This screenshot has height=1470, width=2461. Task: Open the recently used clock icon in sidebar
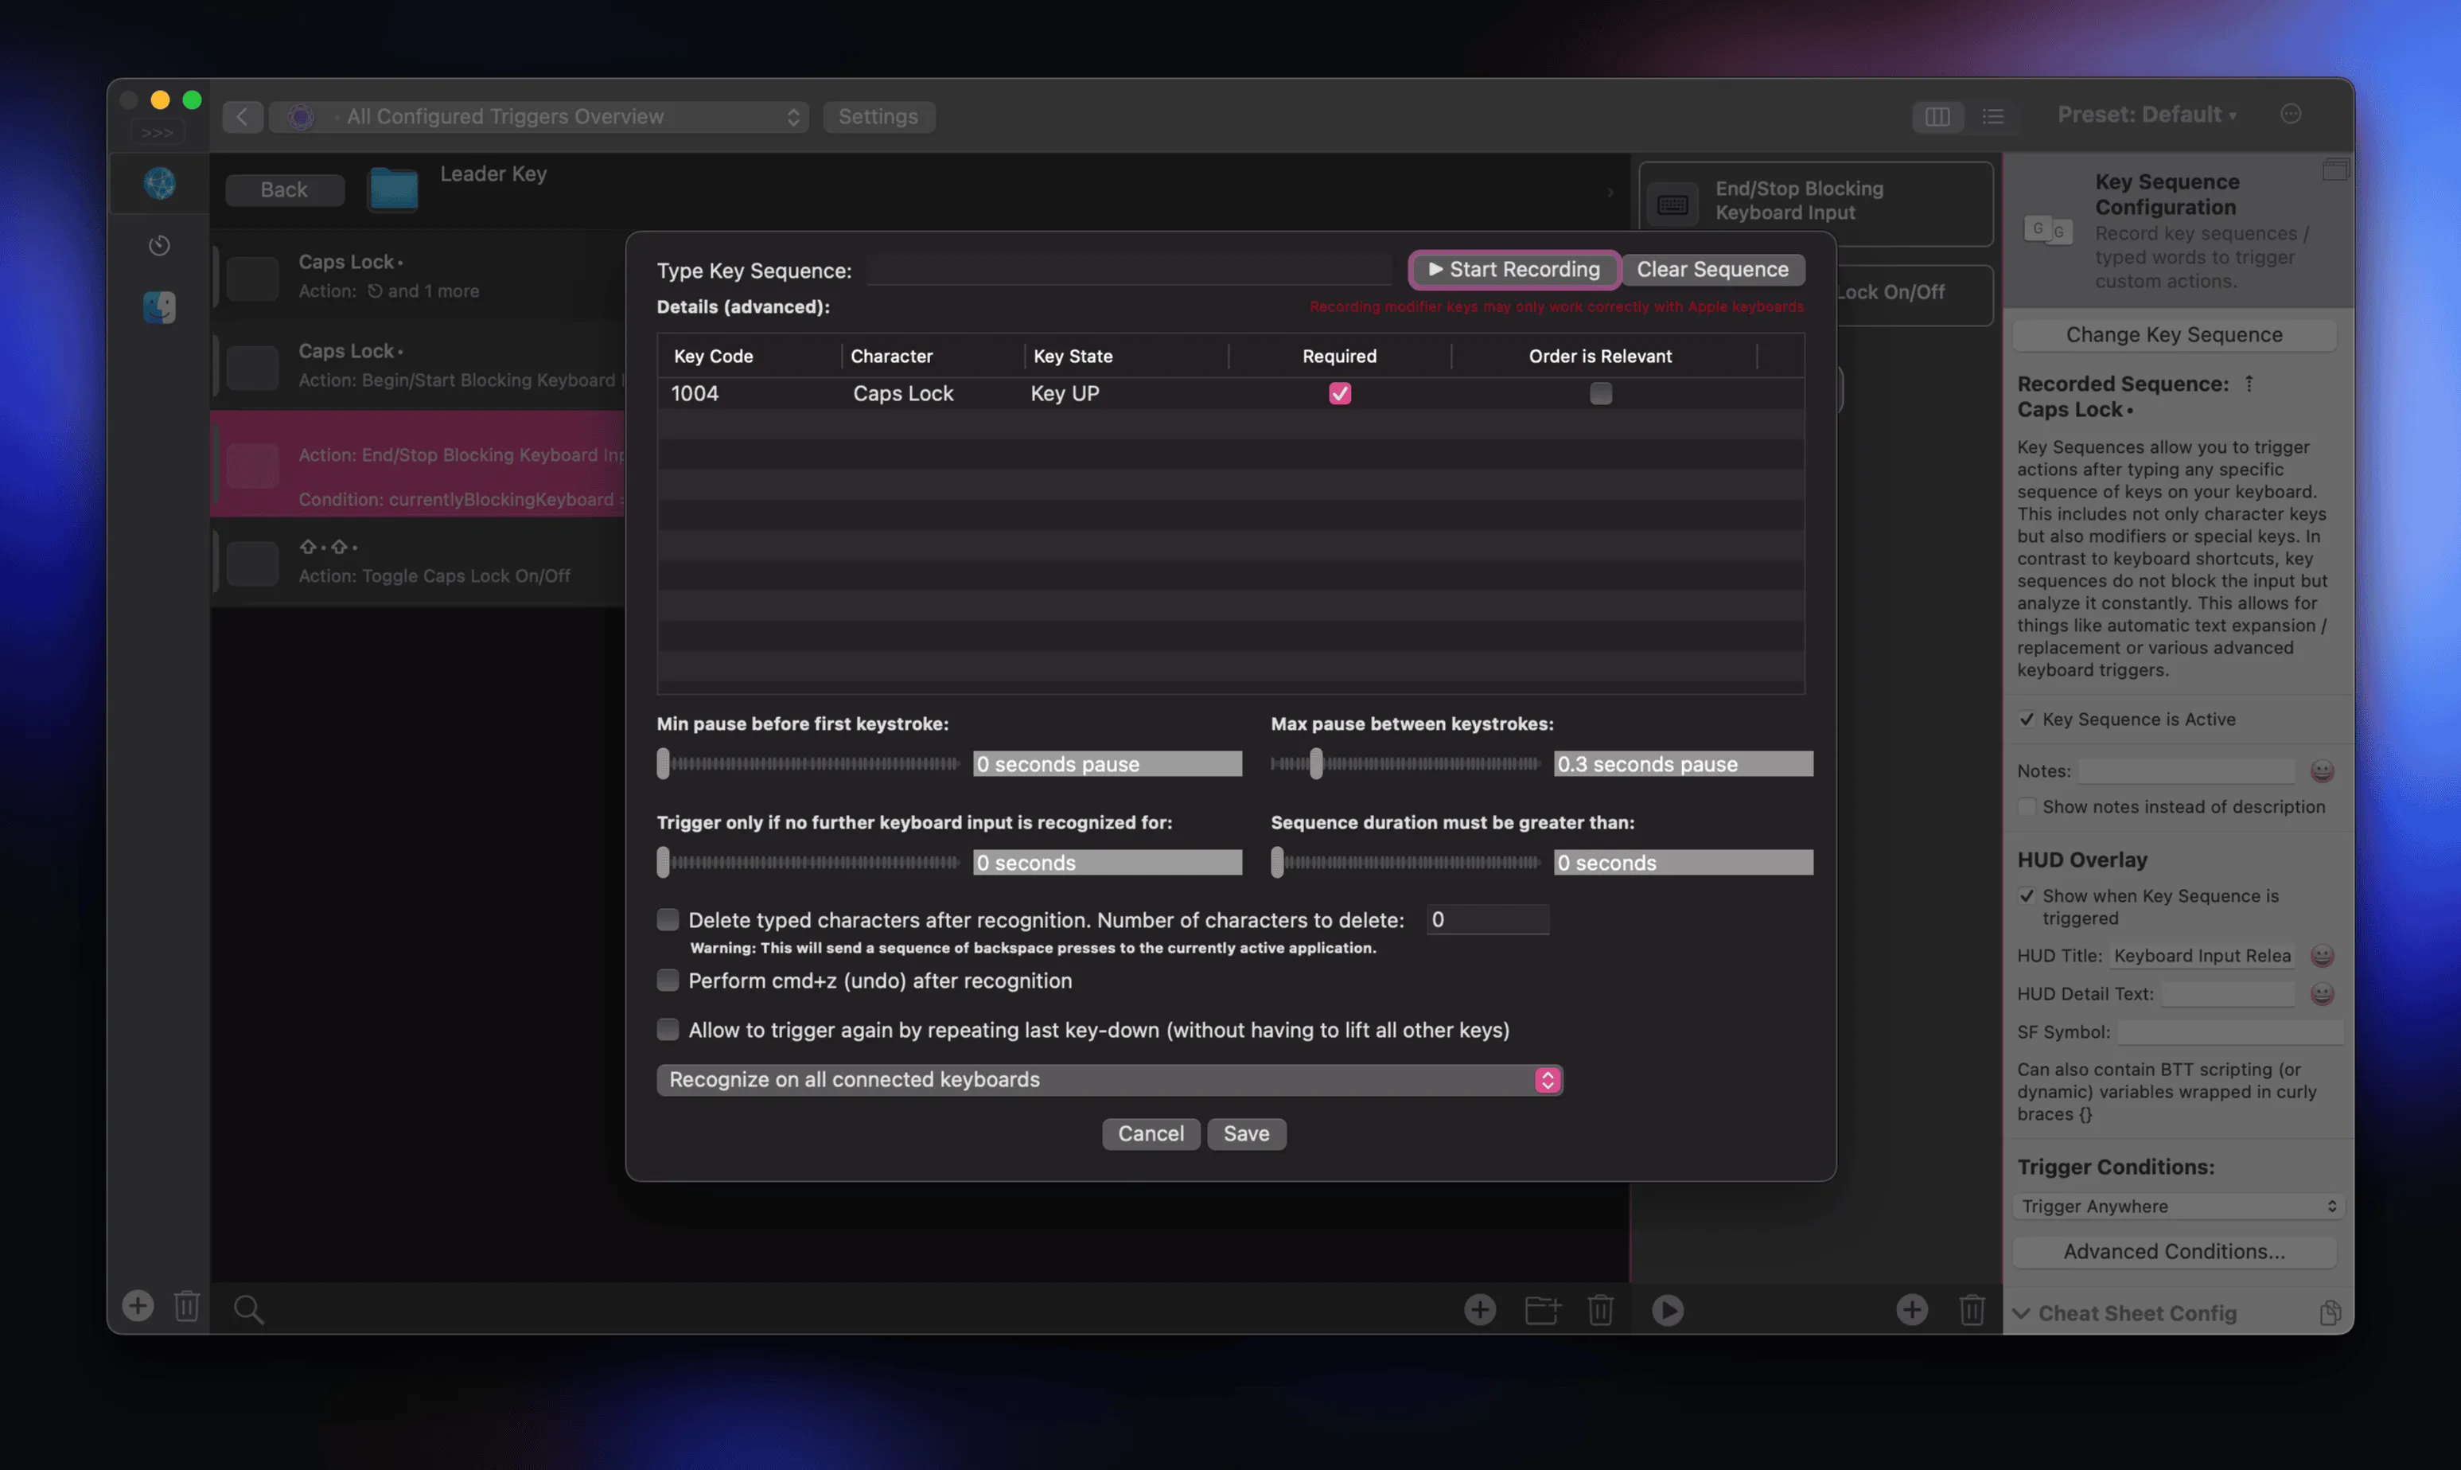click(159, 244)
